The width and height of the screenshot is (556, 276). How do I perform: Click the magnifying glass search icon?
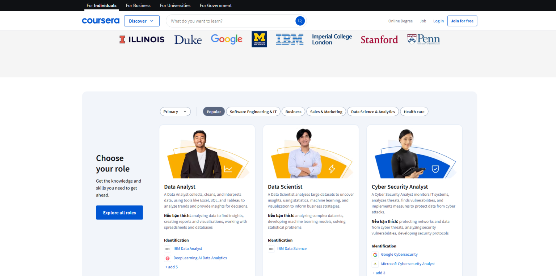point(300,21)
